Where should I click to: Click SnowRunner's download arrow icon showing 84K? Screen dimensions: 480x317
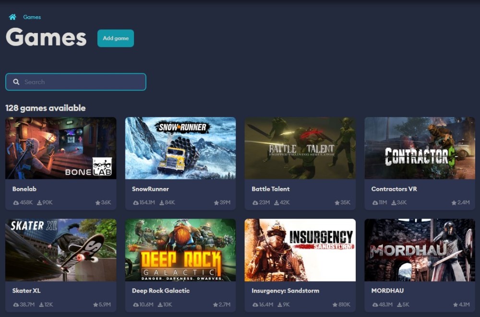[x=162, y=203]
